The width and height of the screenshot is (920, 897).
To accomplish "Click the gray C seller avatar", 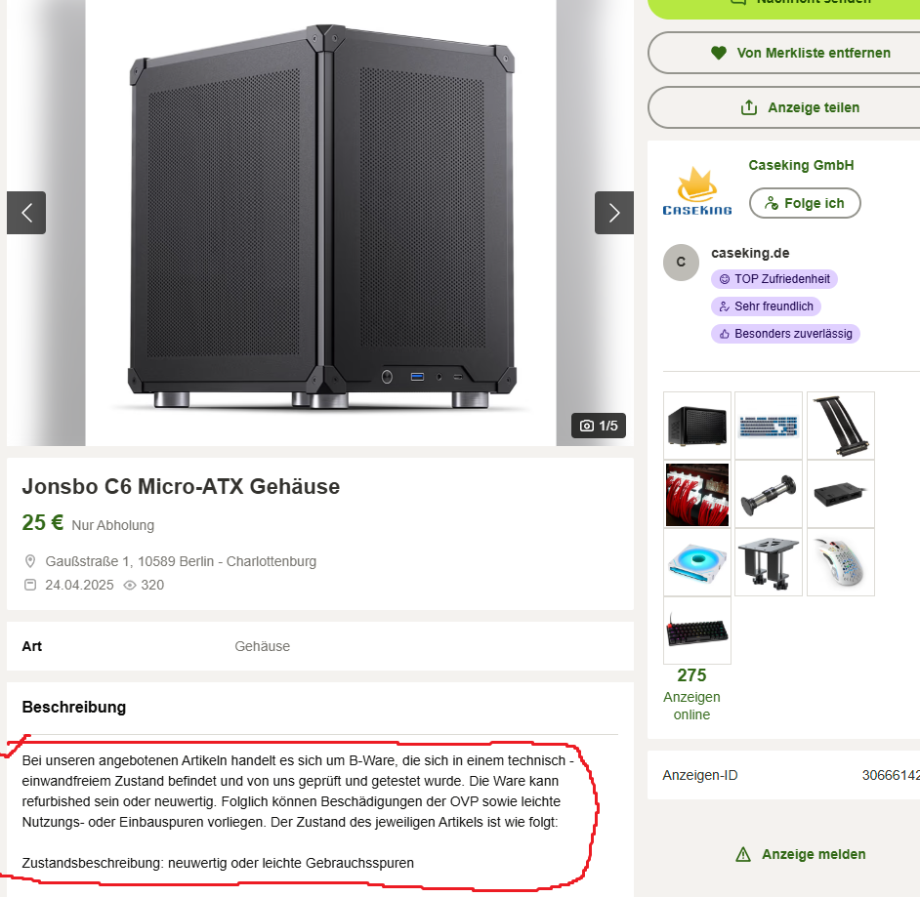I will [x=681, y=262].
